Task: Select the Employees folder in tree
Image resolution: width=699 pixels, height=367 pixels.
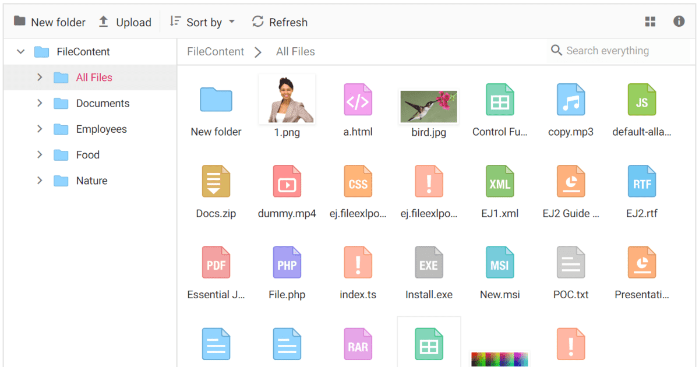Action: coord(101,129)
